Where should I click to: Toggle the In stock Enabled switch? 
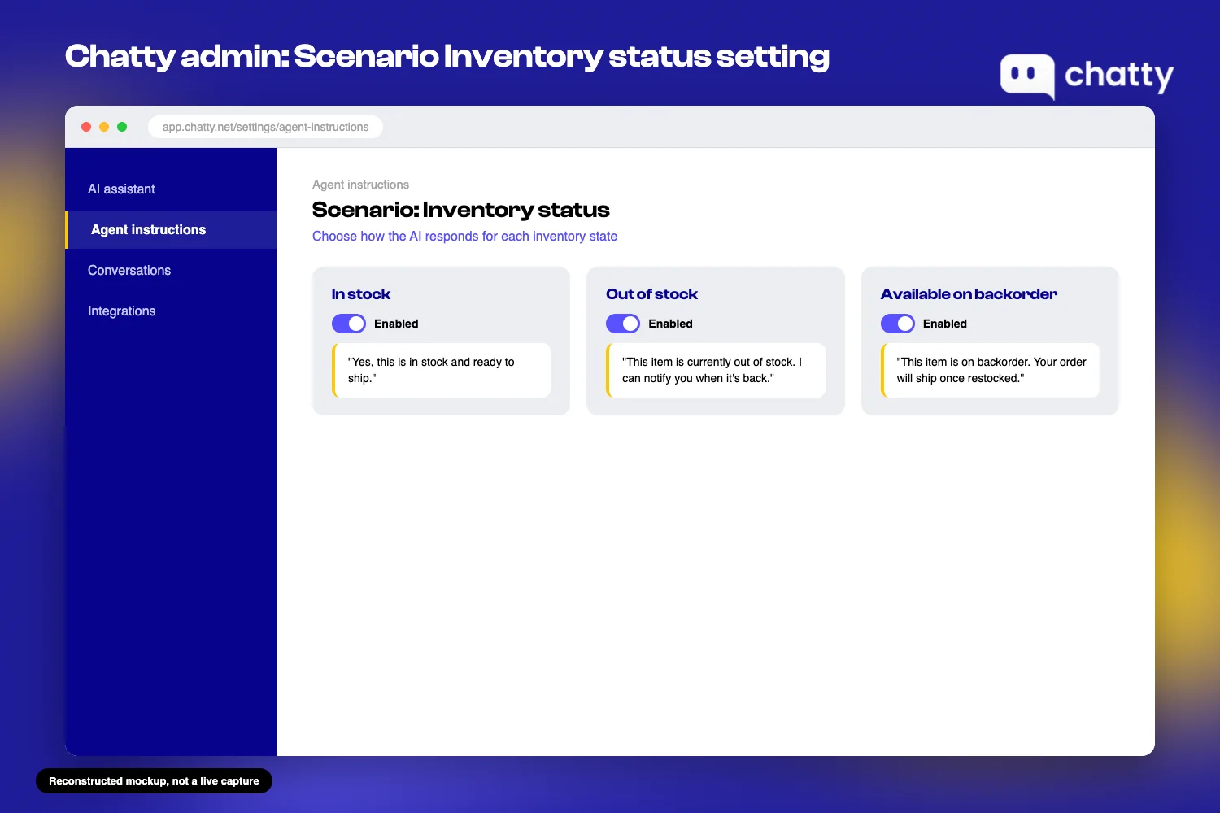[x=349, y=324]
